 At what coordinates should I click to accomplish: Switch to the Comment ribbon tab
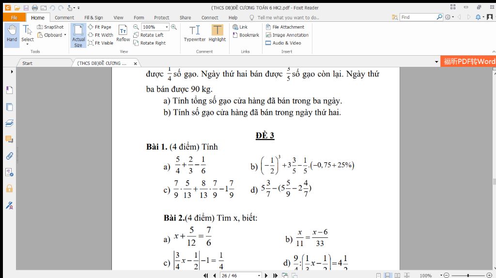(x=64, y=18)
